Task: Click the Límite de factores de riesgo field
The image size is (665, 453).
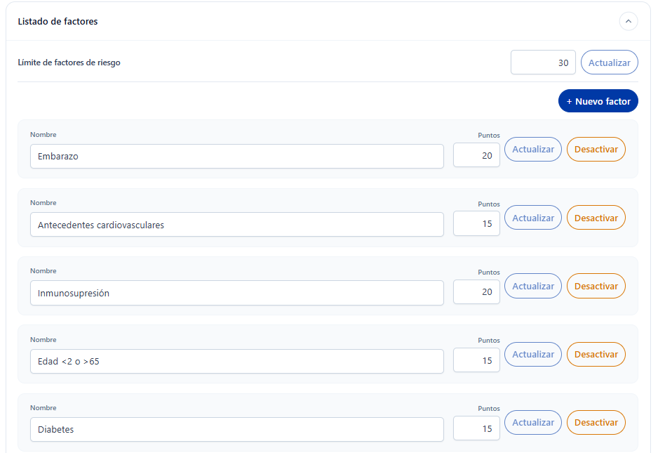Action: pos(543,63)
